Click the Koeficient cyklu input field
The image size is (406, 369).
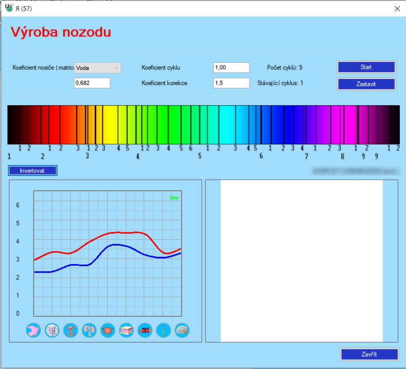coord(231,68)
